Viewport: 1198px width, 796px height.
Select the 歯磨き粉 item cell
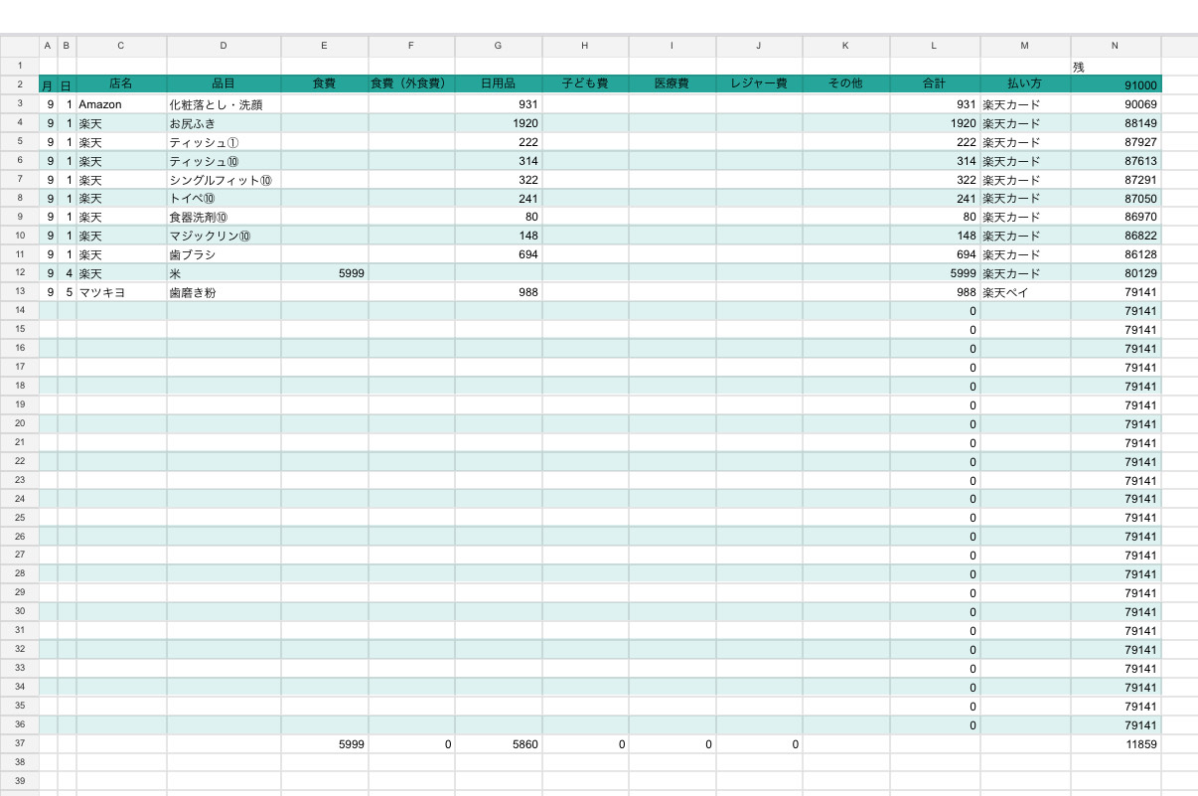pyautogui.click(x=224, y=292)
